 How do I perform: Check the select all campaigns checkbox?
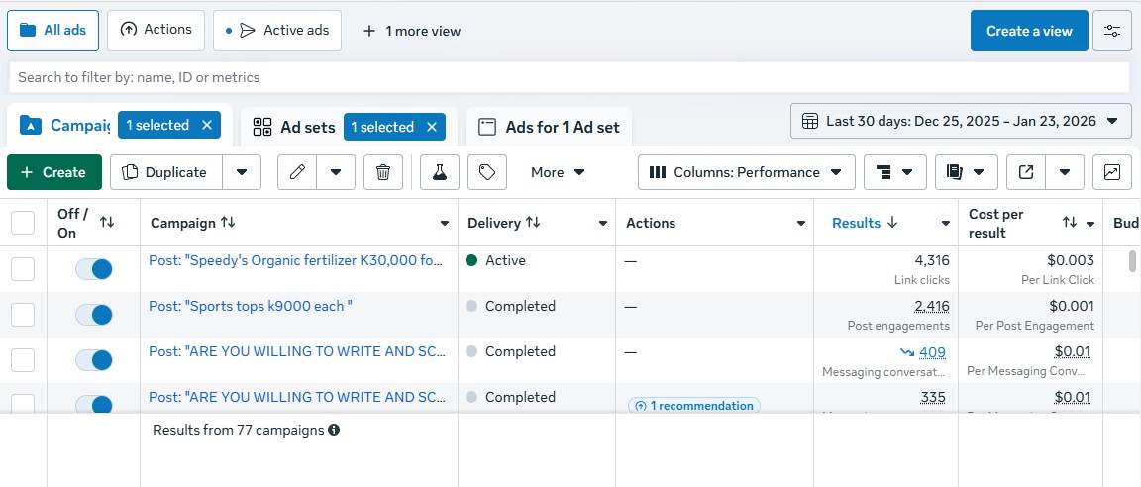click(x=23, y=223)
